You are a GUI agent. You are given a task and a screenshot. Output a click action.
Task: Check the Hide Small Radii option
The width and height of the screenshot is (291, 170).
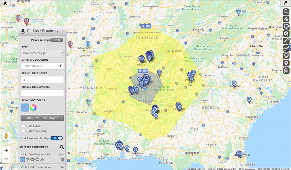(24, 131)
